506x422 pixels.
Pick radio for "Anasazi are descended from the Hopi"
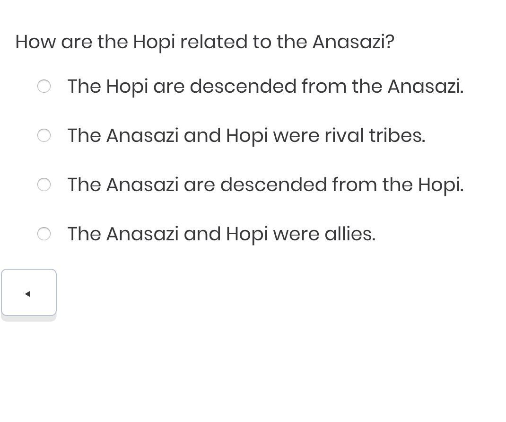[44, 185]
